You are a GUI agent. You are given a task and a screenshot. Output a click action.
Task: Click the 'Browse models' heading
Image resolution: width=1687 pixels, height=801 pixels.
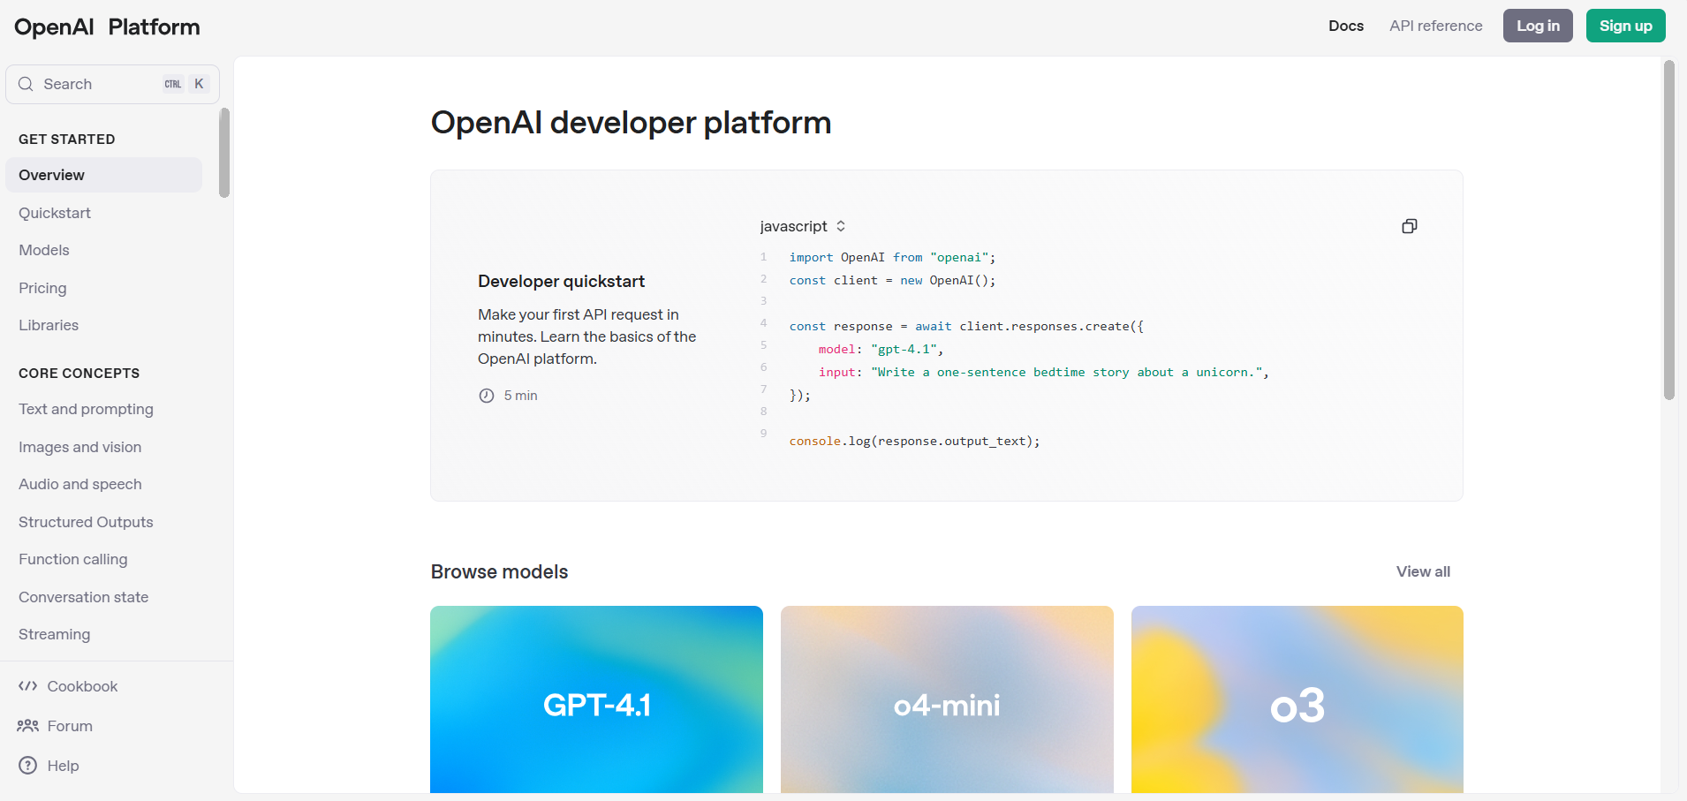[499, 571]
